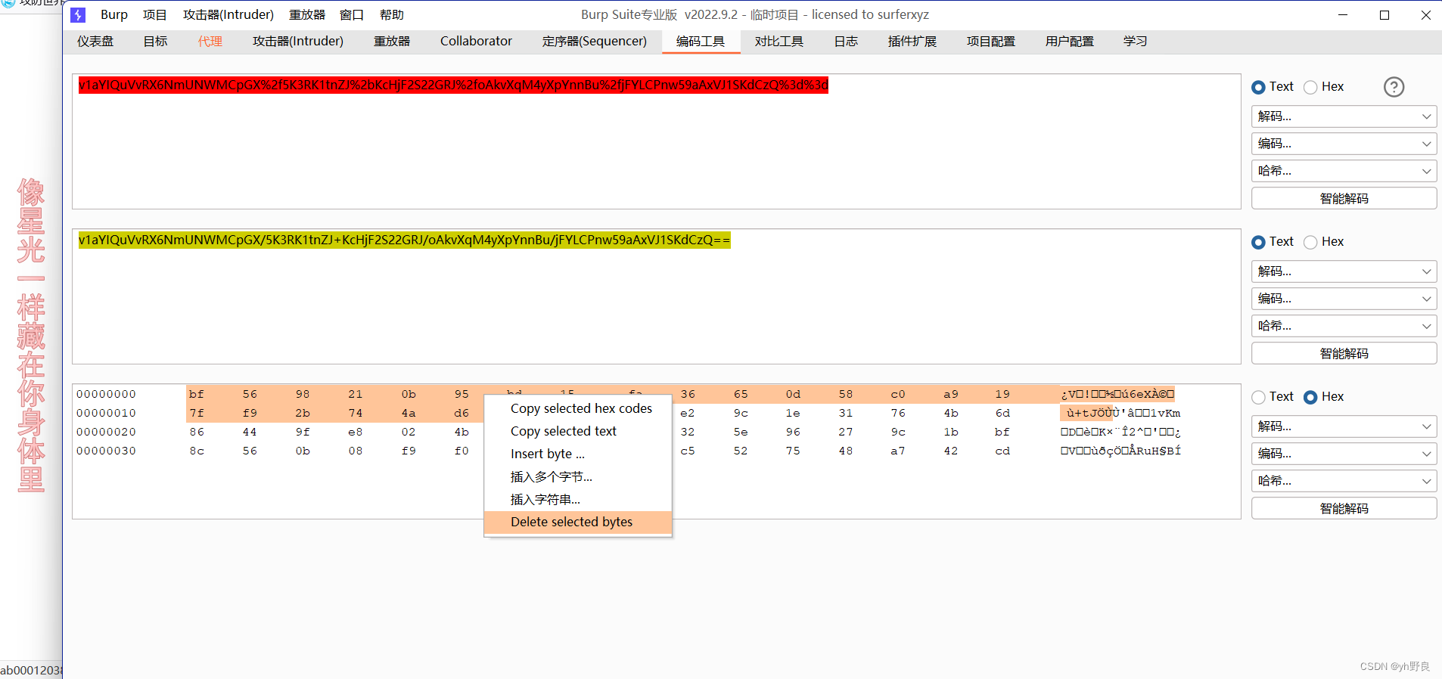Switch to the 学习 tab
1442x679 pixels.
click(1136, 42)
